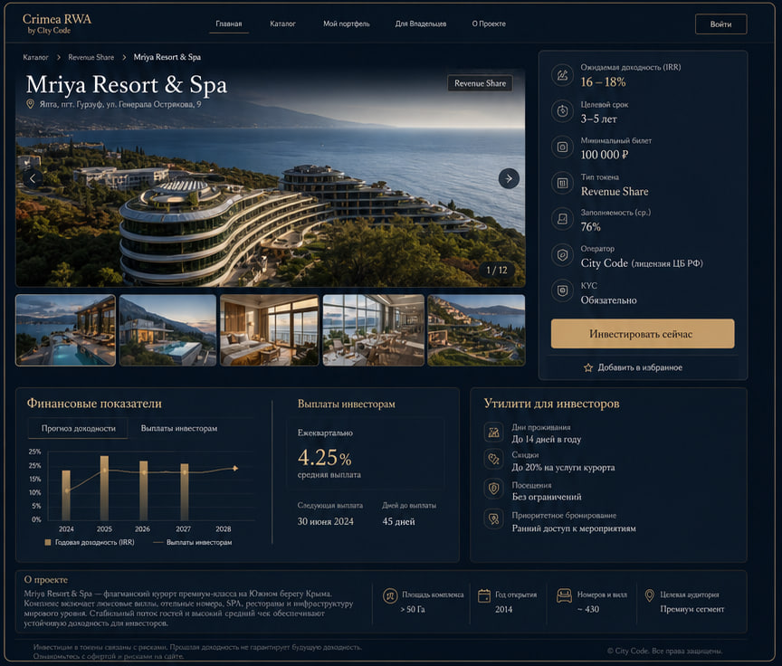Click the Скидки discount tag icon
The image size is (782, 666).
click(x=494, y=459)
